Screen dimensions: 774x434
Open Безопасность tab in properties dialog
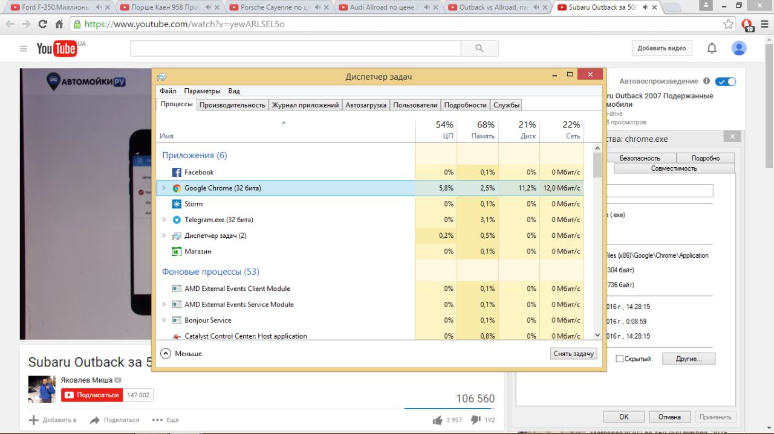pos(640,158)
